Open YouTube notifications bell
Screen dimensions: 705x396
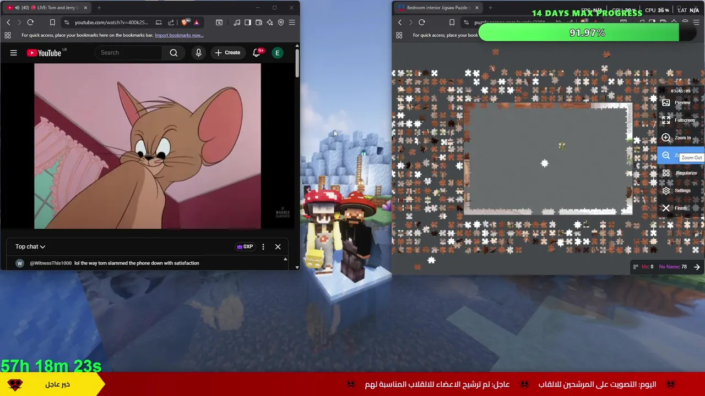coord(257,53)
